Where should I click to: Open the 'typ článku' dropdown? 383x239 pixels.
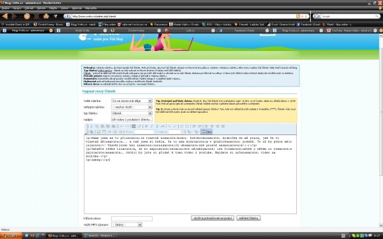[x=131, y=113]
